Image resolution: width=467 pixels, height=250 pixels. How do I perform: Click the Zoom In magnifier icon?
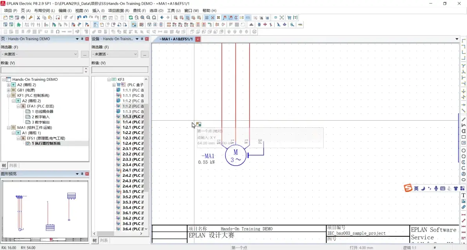142,18
